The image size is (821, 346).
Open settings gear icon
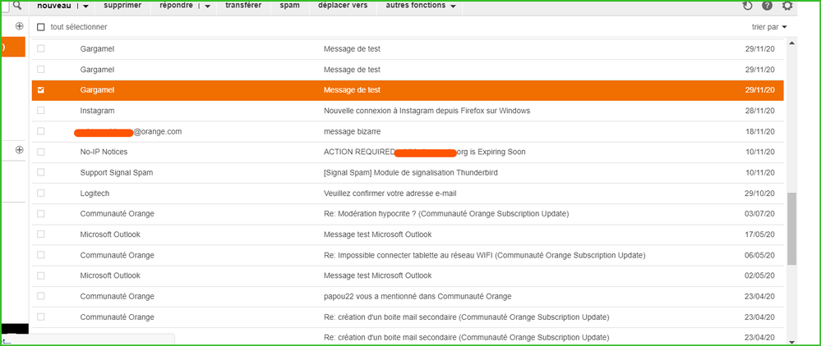point(787,6)
